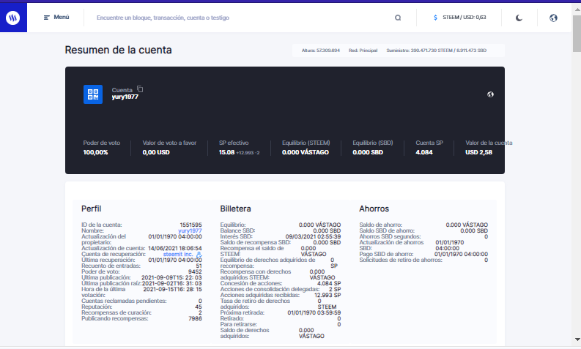
Task: Open the Steem logo home icon
Action: [13, 18]
